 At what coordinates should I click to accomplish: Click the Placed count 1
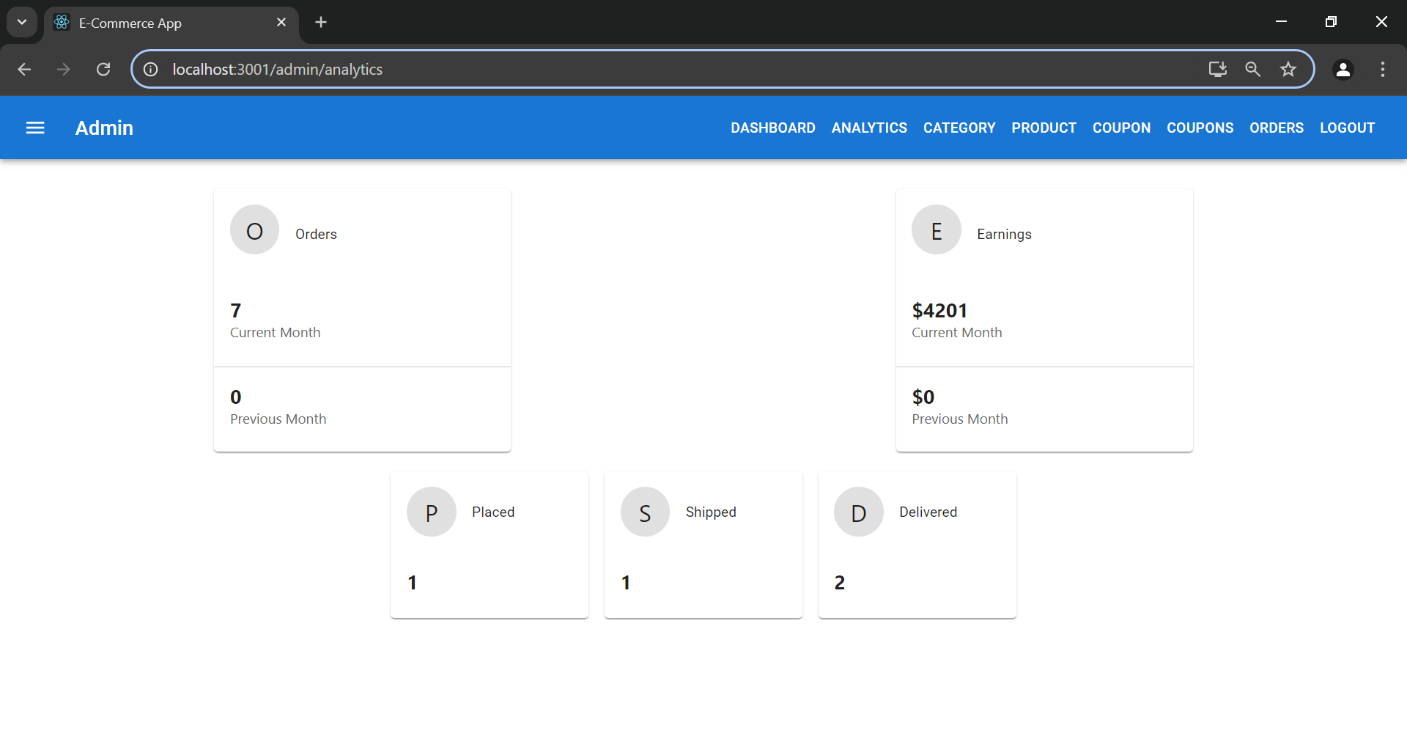coord(412,583)
